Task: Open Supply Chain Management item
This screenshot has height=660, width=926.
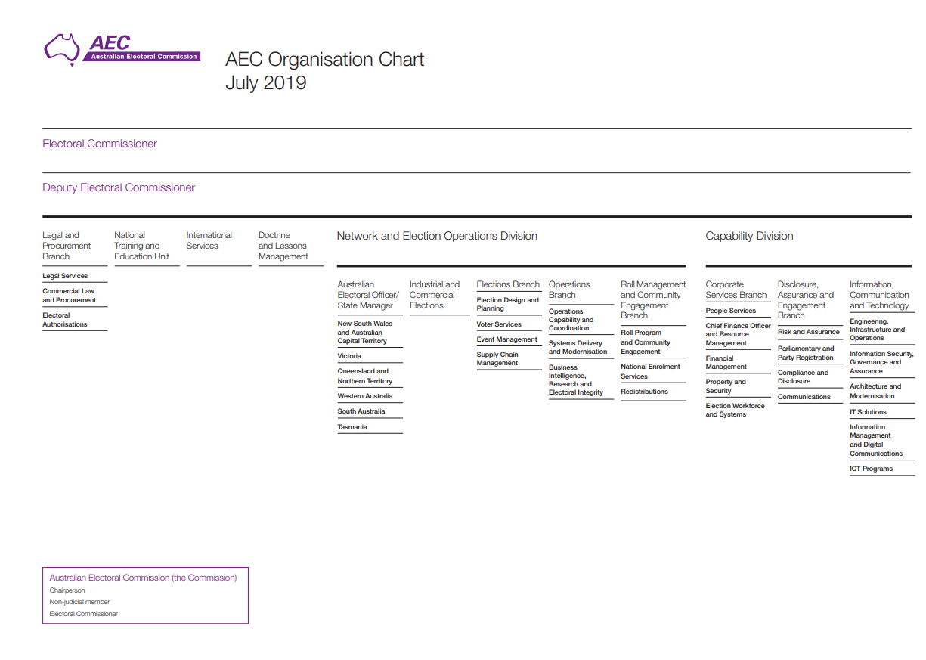Action: (x=497, y=359)
